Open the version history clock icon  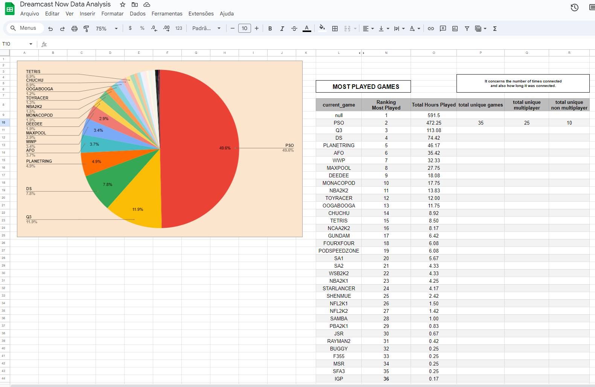[x=574, y=8]
